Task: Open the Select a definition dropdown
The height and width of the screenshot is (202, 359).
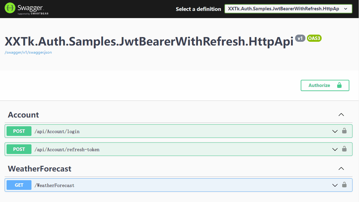Action: [288, 9]
